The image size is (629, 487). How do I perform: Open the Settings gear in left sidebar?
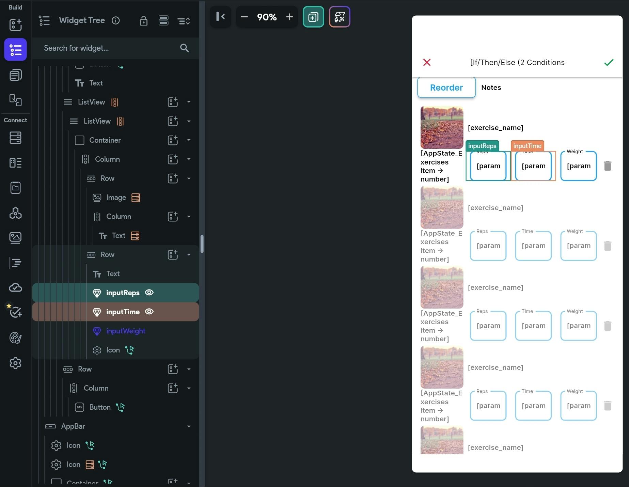[x=15, y=363]
